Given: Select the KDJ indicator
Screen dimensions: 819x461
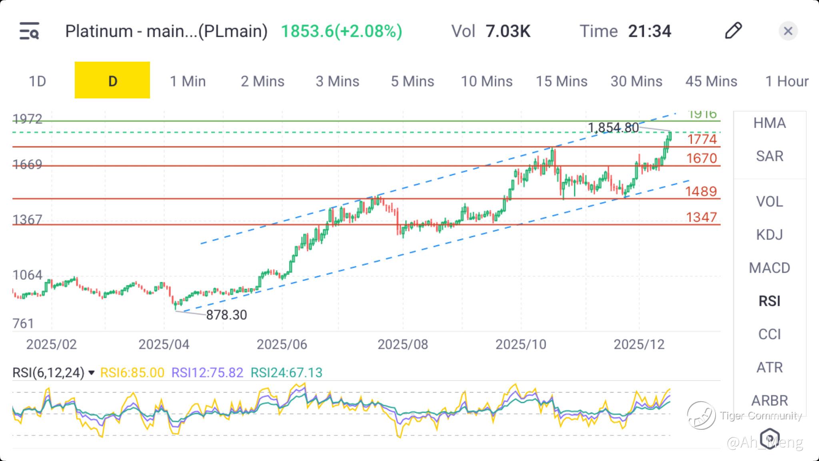Looking at the screenshot, I should click(769, 235).
